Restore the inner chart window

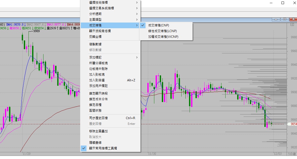click(x=285, y=19)
